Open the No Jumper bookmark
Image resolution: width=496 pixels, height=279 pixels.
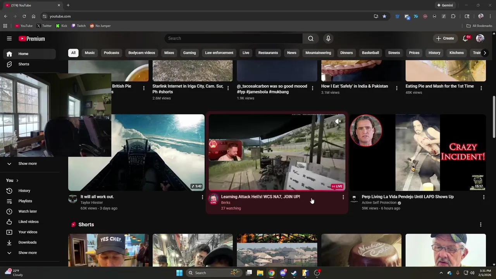click(100, 26)
